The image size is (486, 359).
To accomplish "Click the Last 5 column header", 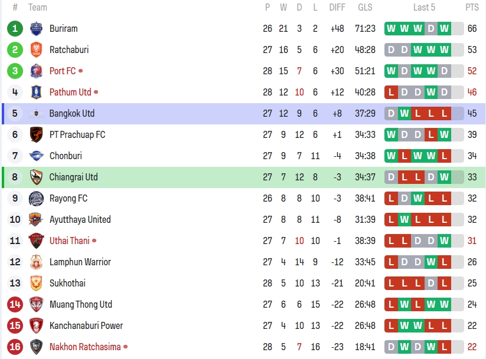I will [x=424, y=8].
